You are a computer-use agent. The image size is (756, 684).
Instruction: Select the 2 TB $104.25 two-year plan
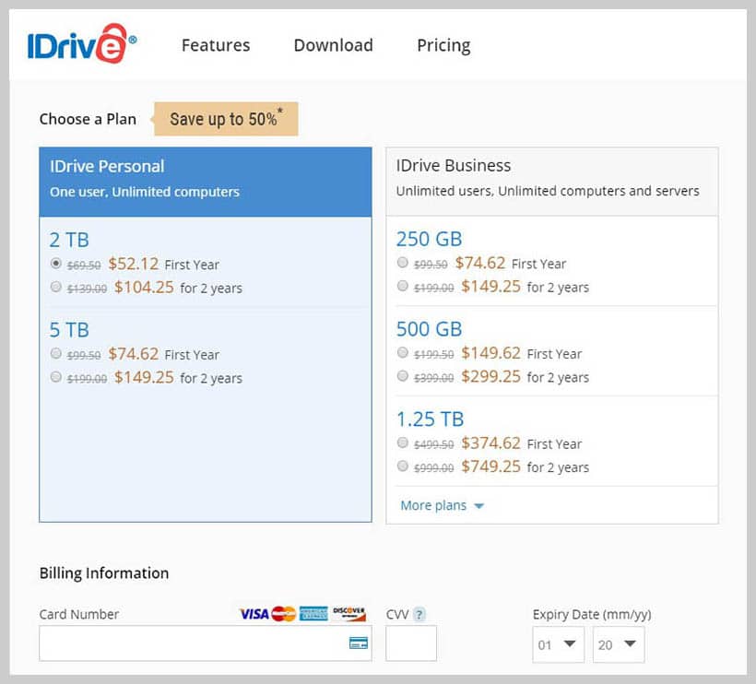56,288
